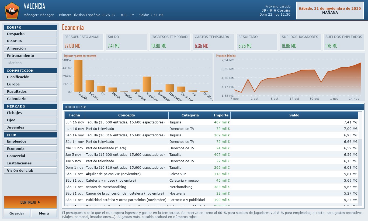The image size is (368, 221).
Task: Open Clasificación standings
Action: [x=30, y=77]
